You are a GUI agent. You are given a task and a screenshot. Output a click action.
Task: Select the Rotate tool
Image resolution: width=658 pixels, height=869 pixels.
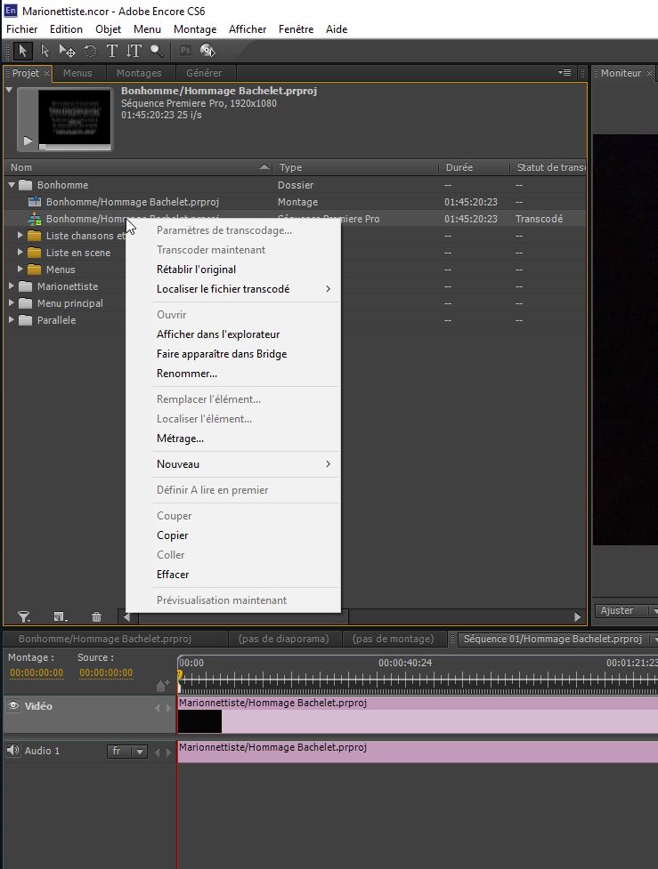[x=90, y=51]
